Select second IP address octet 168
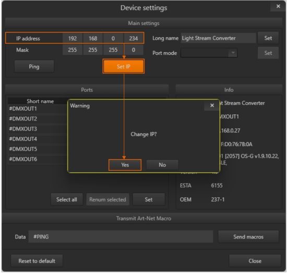Screen dimensions: 287x273 [93, 39]
